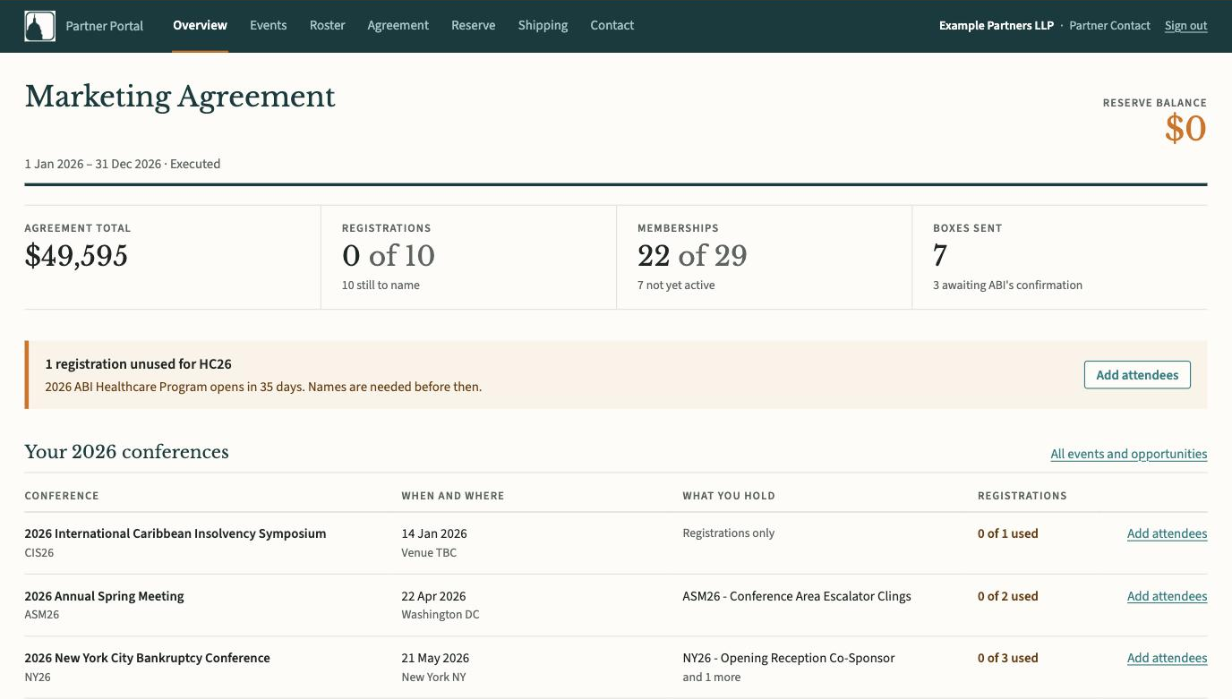Click the 0 of 10 registrations figure
The height and width of the screenshot is (699, 1232).
(388, 256)
